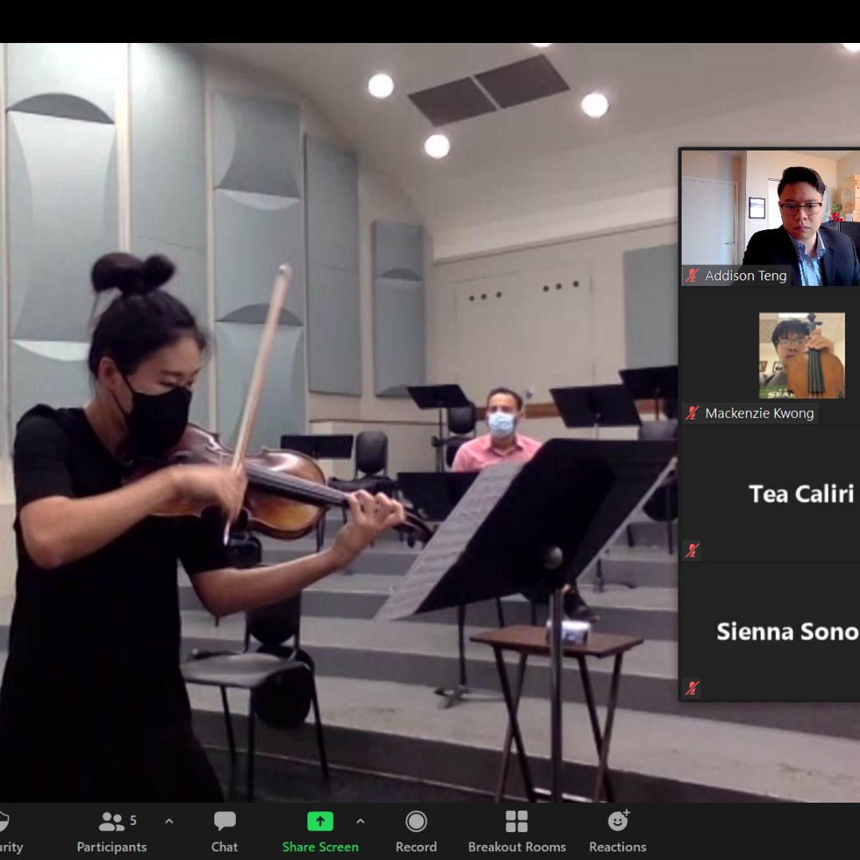
Task: Click Mackenzie Kwong's muted microphone icon
Action: [x=692, y=413]
